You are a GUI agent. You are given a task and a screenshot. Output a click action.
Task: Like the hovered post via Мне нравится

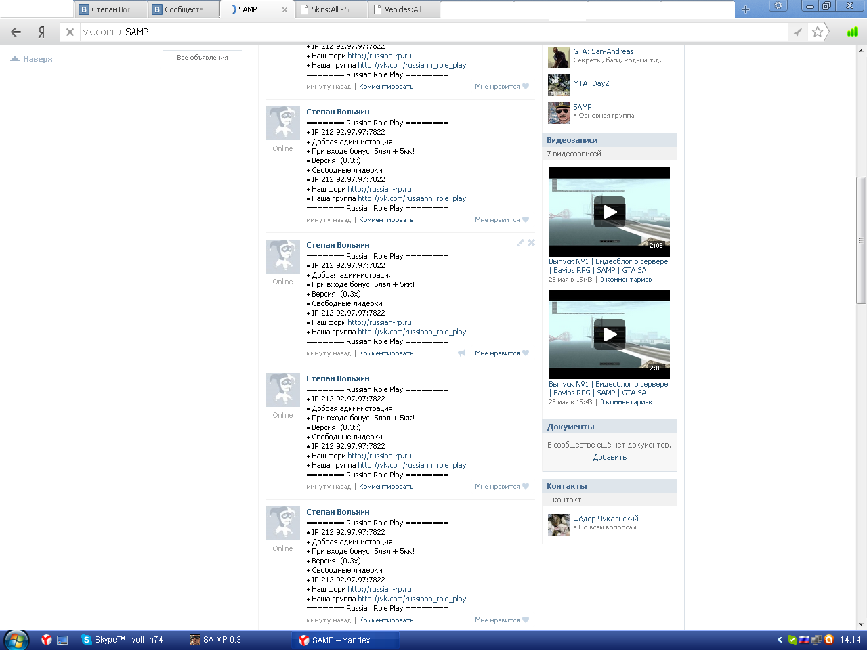point(502,353)
